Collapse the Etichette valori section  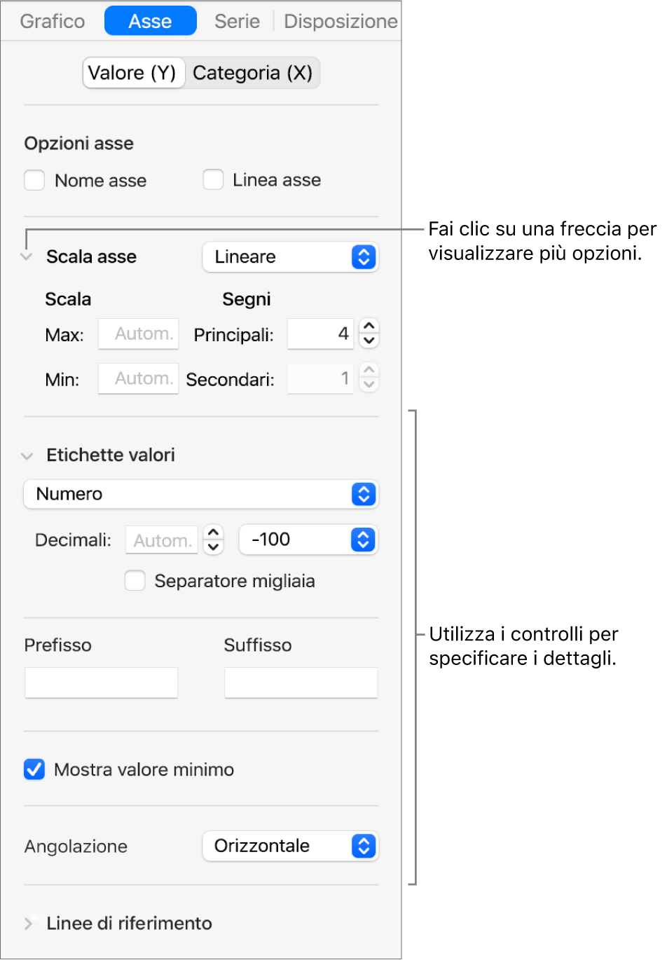[x=27, y=456]
